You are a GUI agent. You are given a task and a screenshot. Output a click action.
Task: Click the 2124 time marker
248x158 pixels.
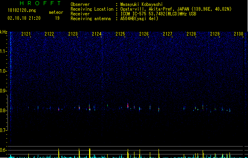pos(97,34)
